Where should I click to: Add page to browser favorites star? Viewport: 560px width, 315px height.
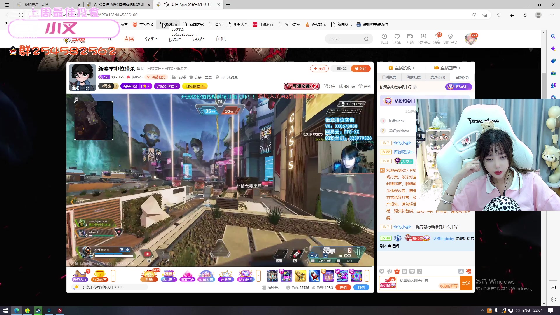(x=484, y=15)
